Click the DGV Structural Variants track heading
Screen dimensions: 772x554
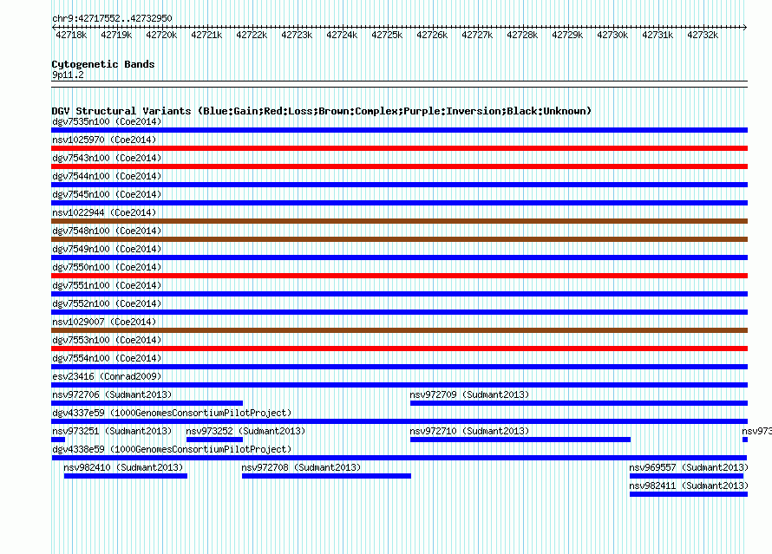[x=322, y=111]
